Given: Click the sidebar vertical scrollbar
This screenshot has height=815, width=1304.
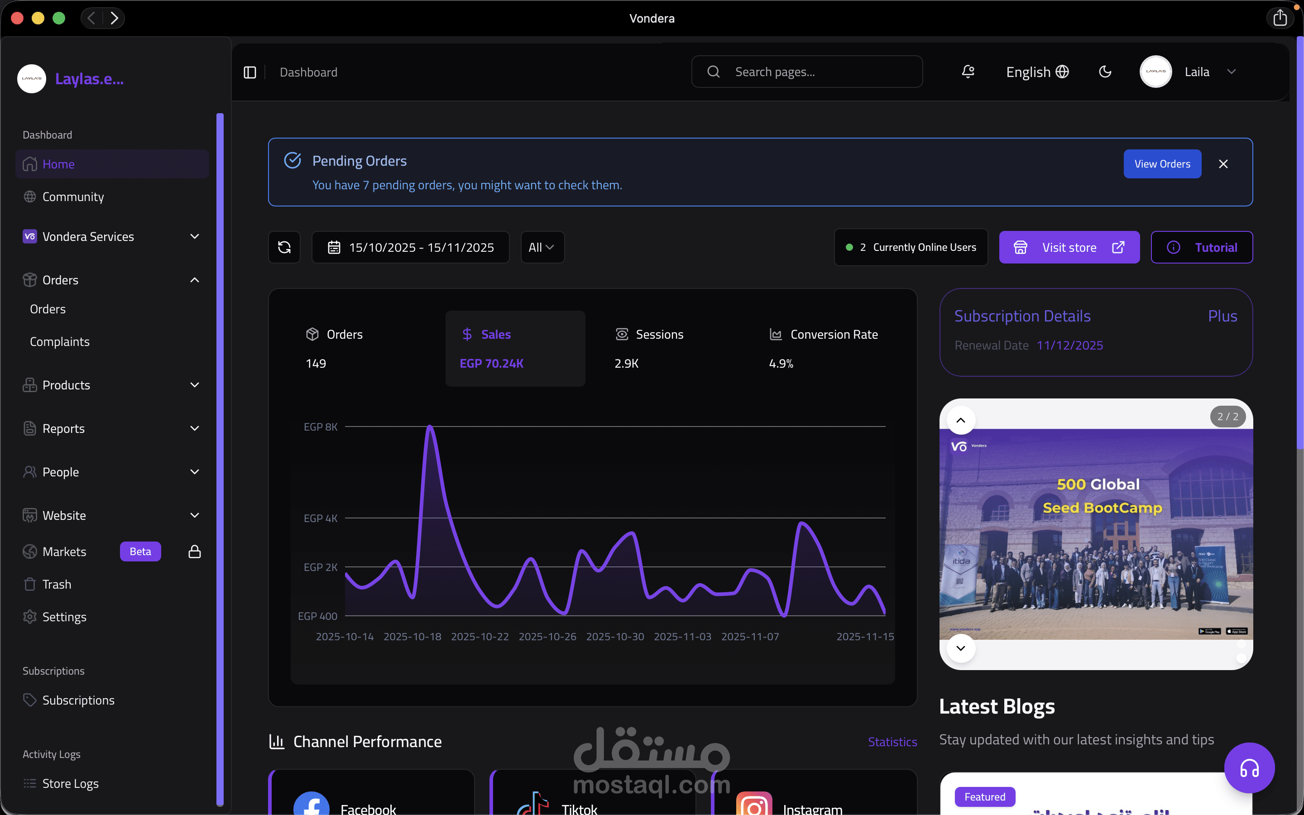Looking at the screenshot, I should (220, 458).
